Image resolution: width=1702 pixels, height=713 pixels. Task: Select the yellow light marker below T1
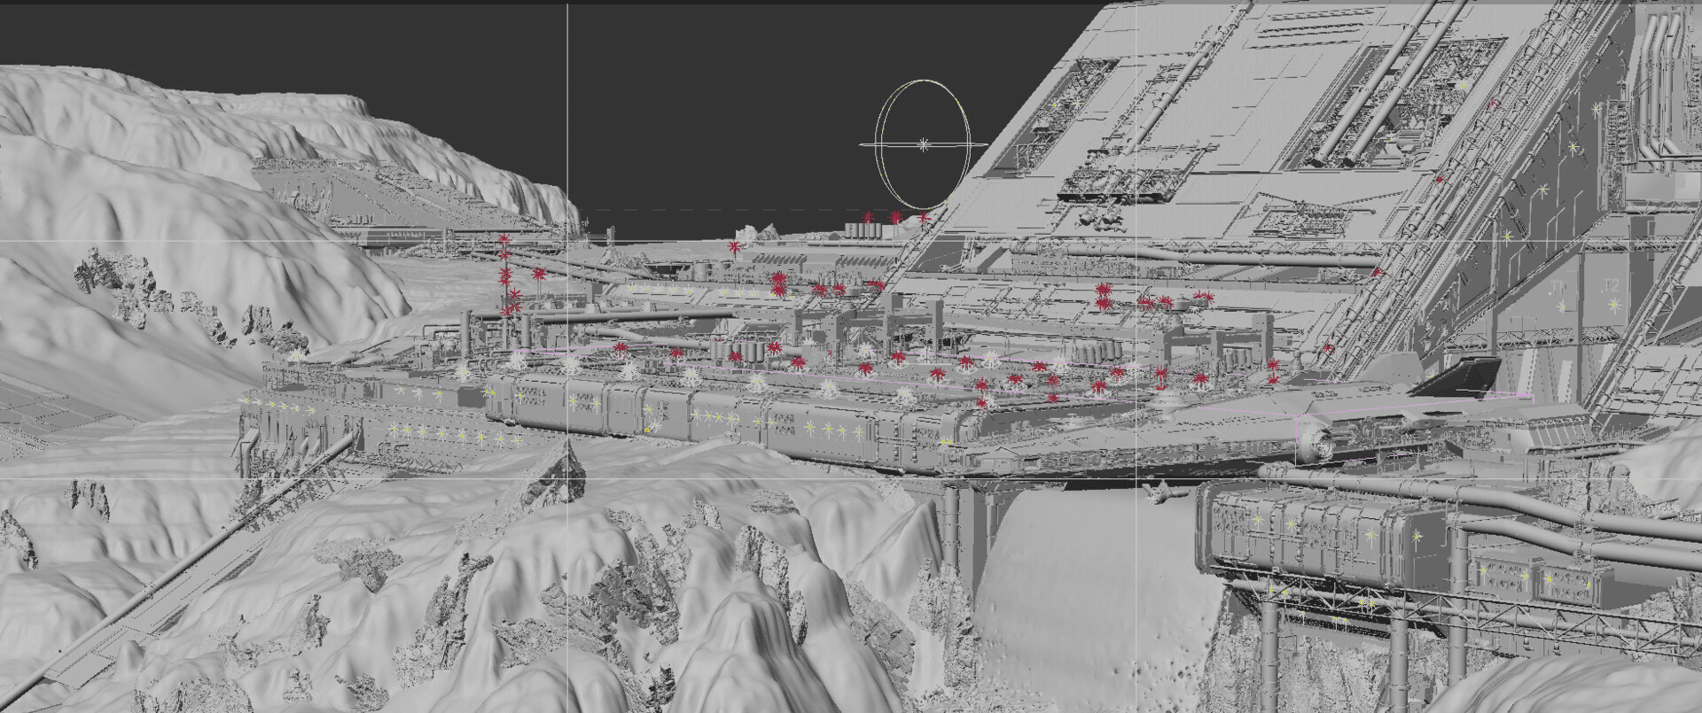(x=1562, y=306)
